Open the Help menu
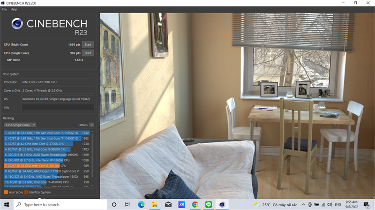 click(x=14, y=9)
